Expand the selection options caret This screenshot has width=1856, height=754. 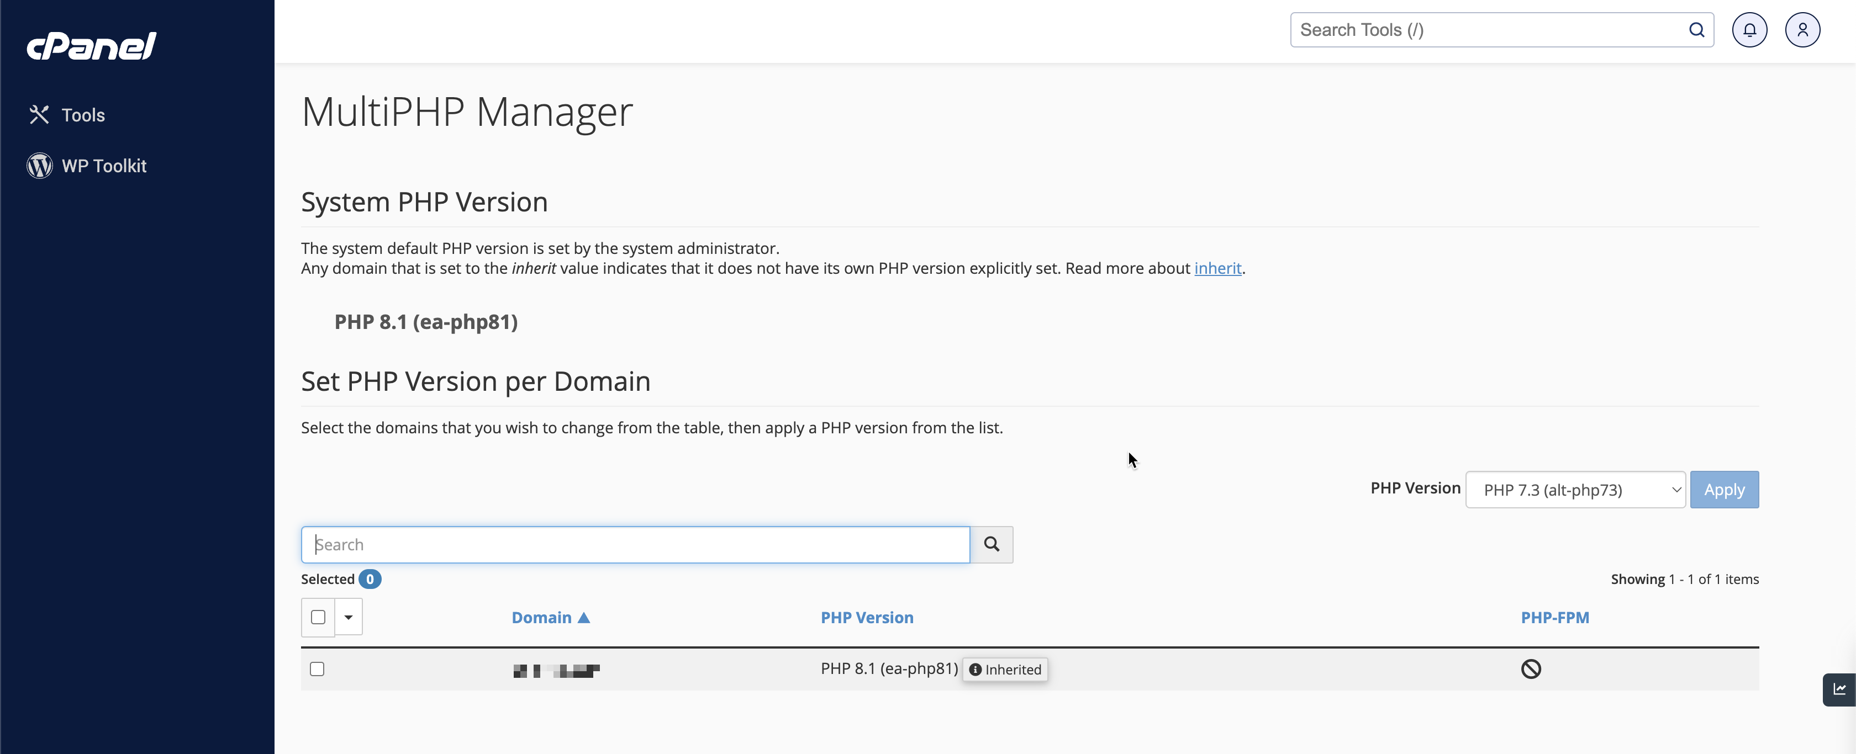coord(348,617)
